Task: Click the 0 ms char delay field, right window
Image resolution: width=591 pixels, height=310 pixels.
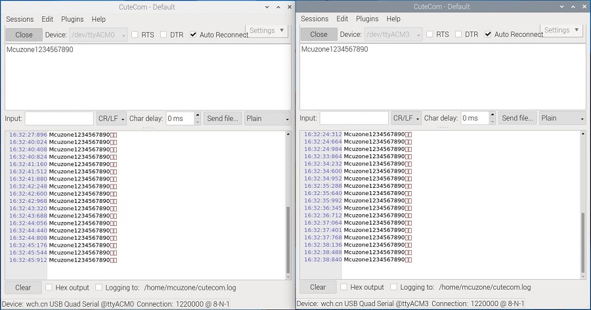Action: tap(475, 118)
